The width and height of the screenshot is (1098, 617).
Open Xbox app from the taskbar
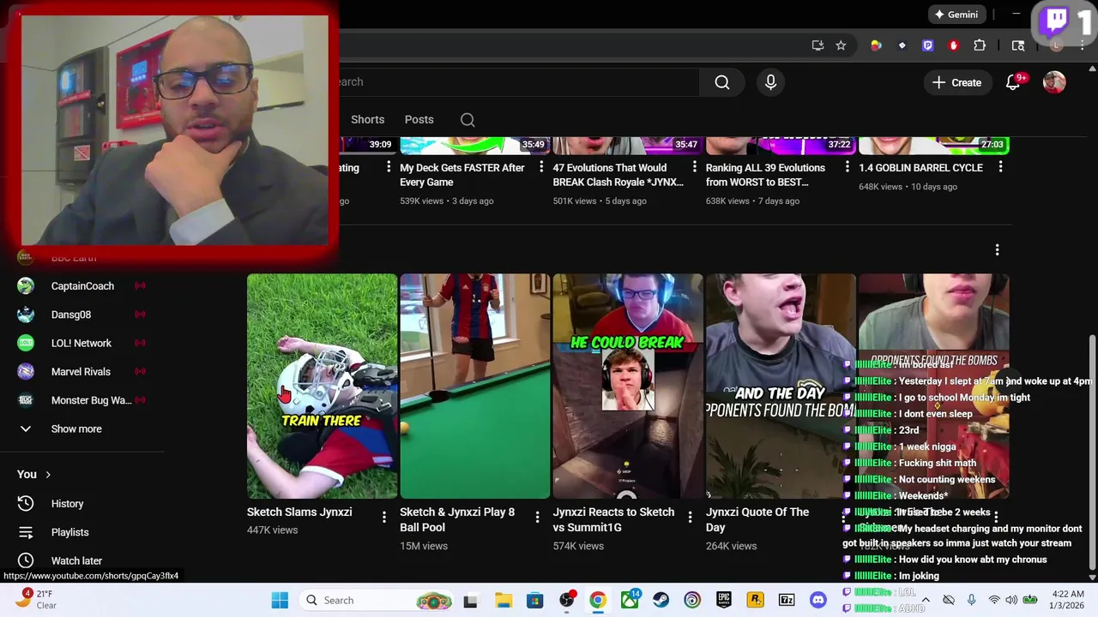630,601
